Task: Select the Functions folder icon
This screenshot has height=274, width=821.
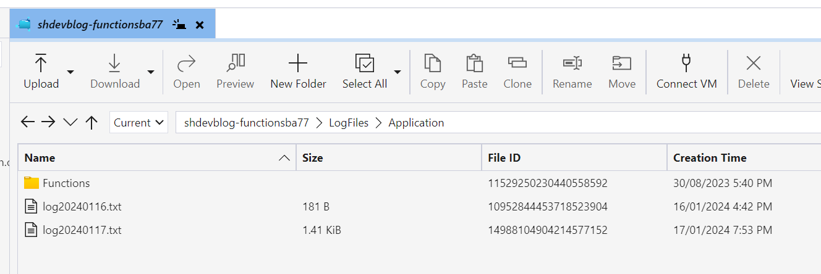Action: pos(32,183)
